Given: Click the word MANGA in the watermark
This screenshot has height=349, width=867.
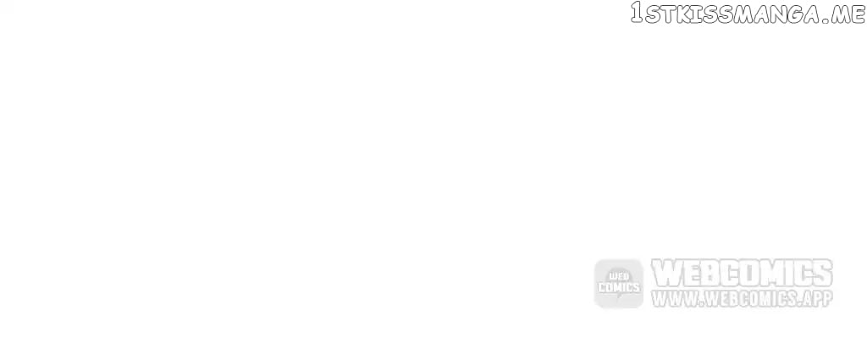Looking at the screenshot, I should pyautogui.click(x=777, y=14).
